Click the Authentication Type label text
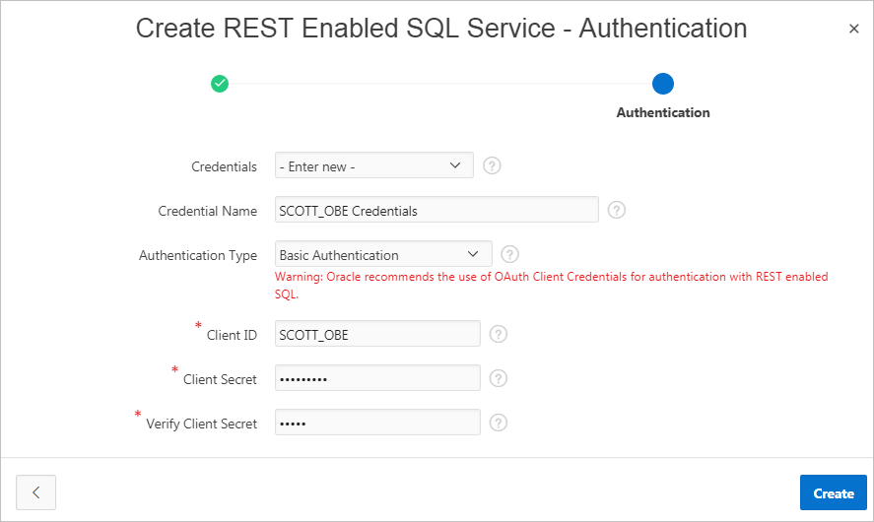Screen dimensions: 874x522 coord(198,255)
